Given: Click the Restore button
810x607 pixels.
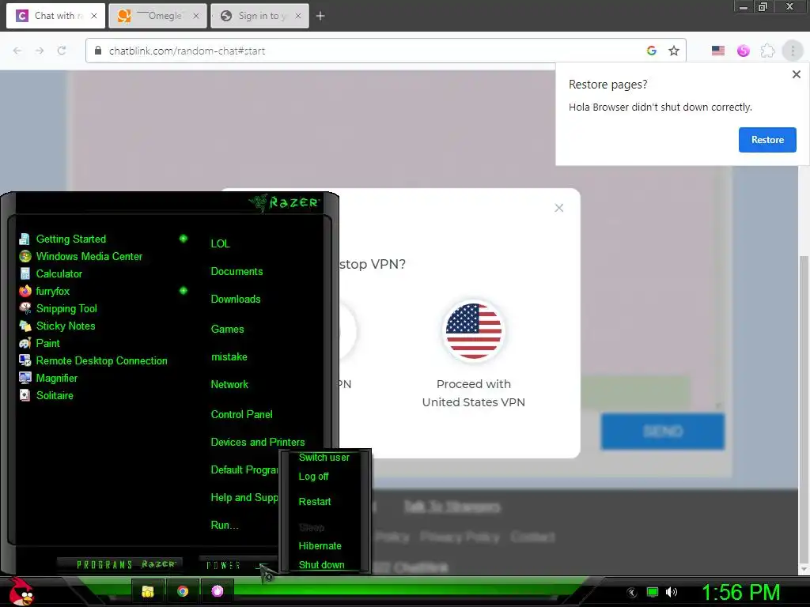Looking at the screenshot, I should click(x=767, y=140).
